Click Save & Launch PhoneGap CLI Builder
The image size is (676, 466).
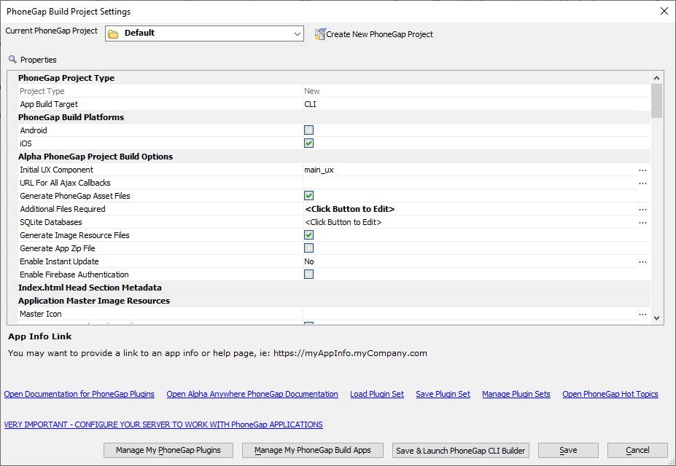point(460,451)
